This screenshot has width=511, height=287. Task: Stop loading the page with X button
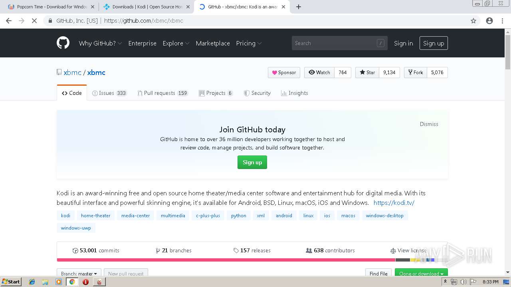(34, 21)
